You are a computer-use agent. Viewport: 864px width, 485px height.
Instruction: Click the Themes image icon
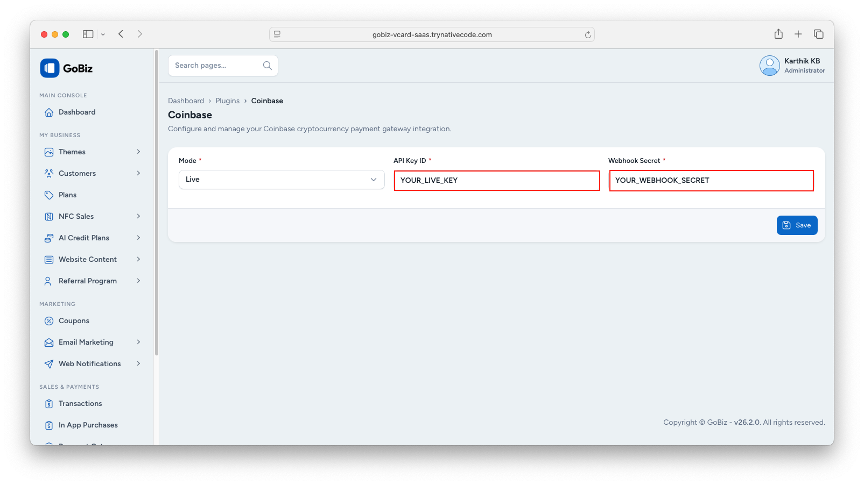[x=49, y=152]
